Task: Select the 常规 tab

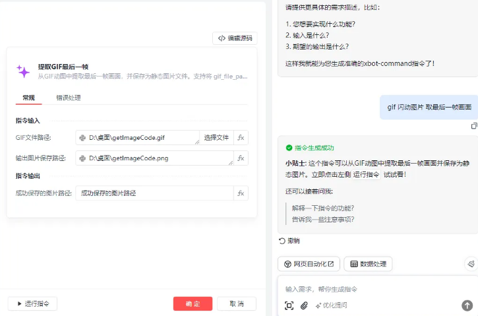Action: point(28,98)
